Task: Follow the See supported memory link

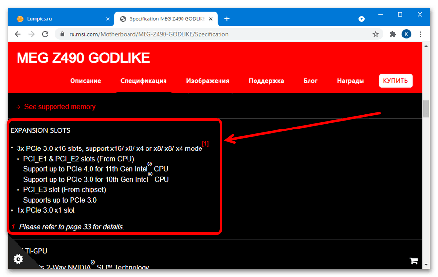Action: point(60,107)
